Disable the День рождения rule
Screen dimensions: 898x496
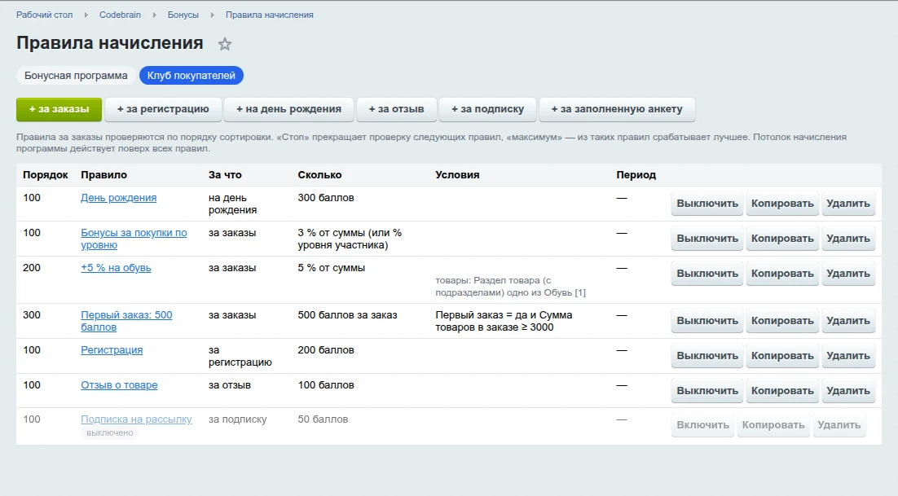(707, 204)
